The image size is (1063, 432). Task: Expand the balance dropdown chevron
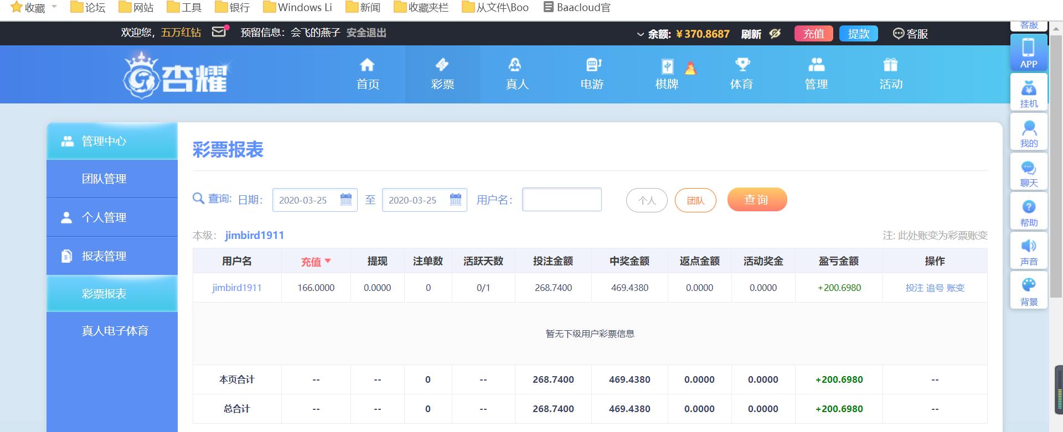click(640, 34)
